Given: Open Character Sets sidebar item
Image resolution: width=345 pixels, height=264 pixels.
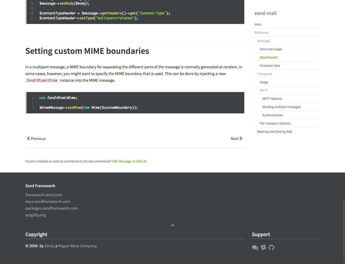Looking at the screenshot, I should 286,66.
